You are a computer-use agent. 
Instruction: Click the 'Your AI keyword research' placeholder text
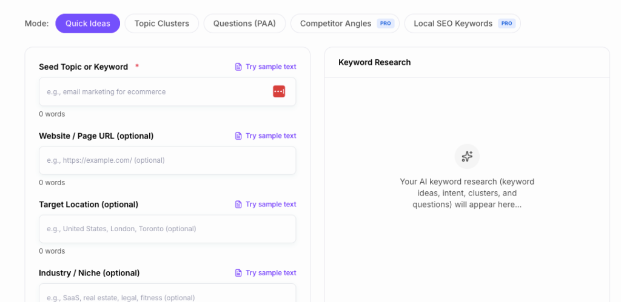pyautogui.click(x=467, y=193)
